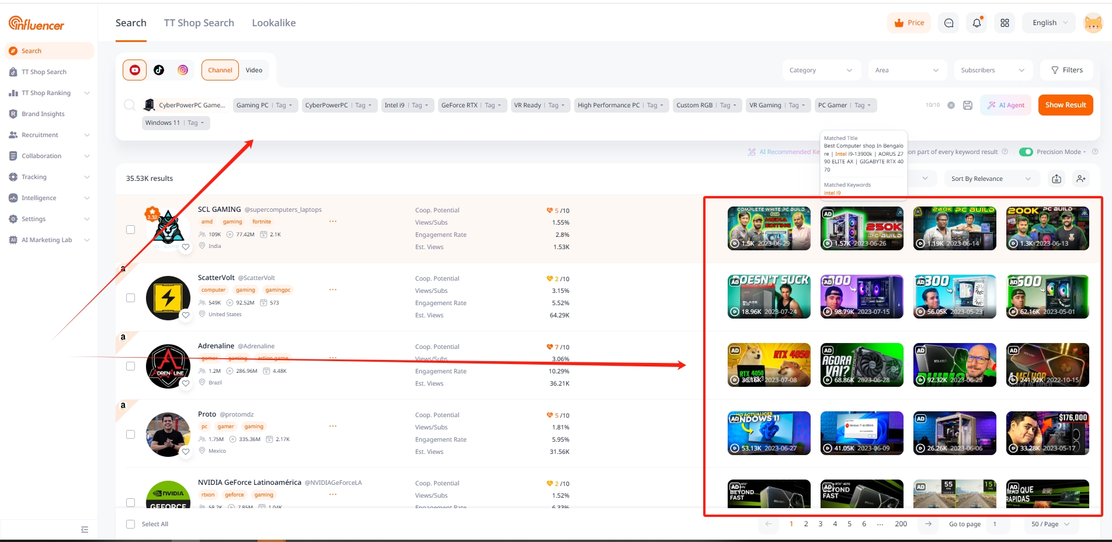Click the save search icon

tap(968, 105)
